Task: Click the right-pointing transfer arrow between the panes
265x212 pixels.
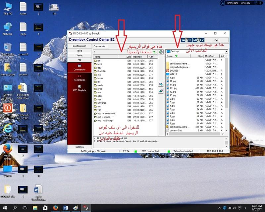Action: point(161,84)
